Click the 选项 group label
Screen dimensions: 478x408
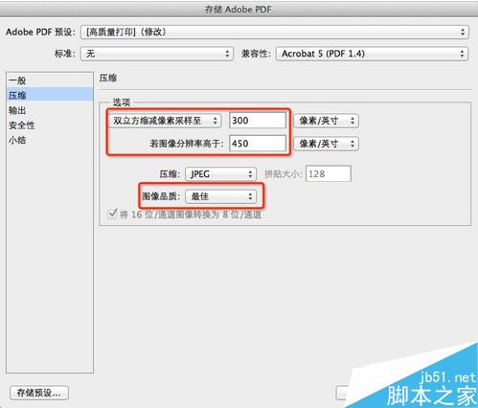pyautogui.click(x=122, y=102)
